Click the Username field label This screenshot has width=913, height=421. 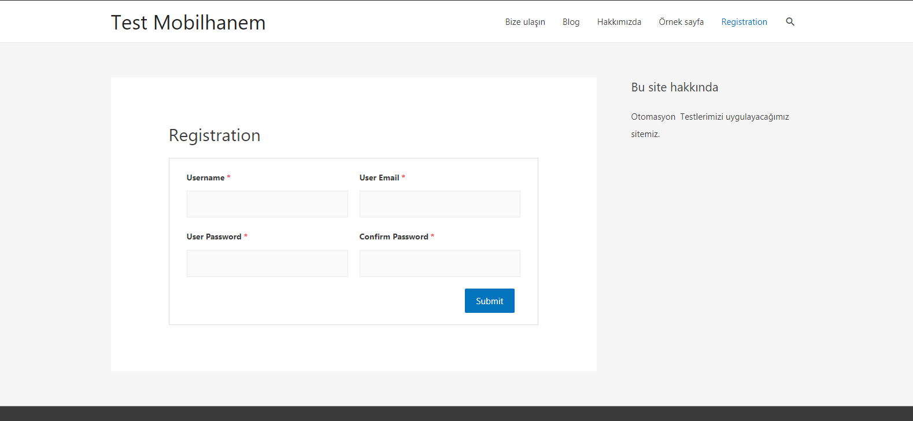click(x=205, y=178)
